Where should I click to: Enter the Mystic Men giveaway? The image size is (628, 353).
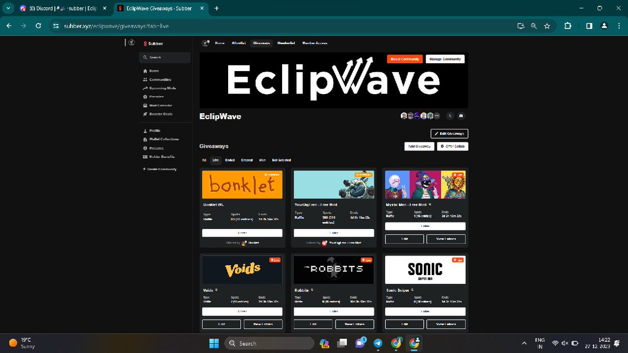(x=425, y=226)
